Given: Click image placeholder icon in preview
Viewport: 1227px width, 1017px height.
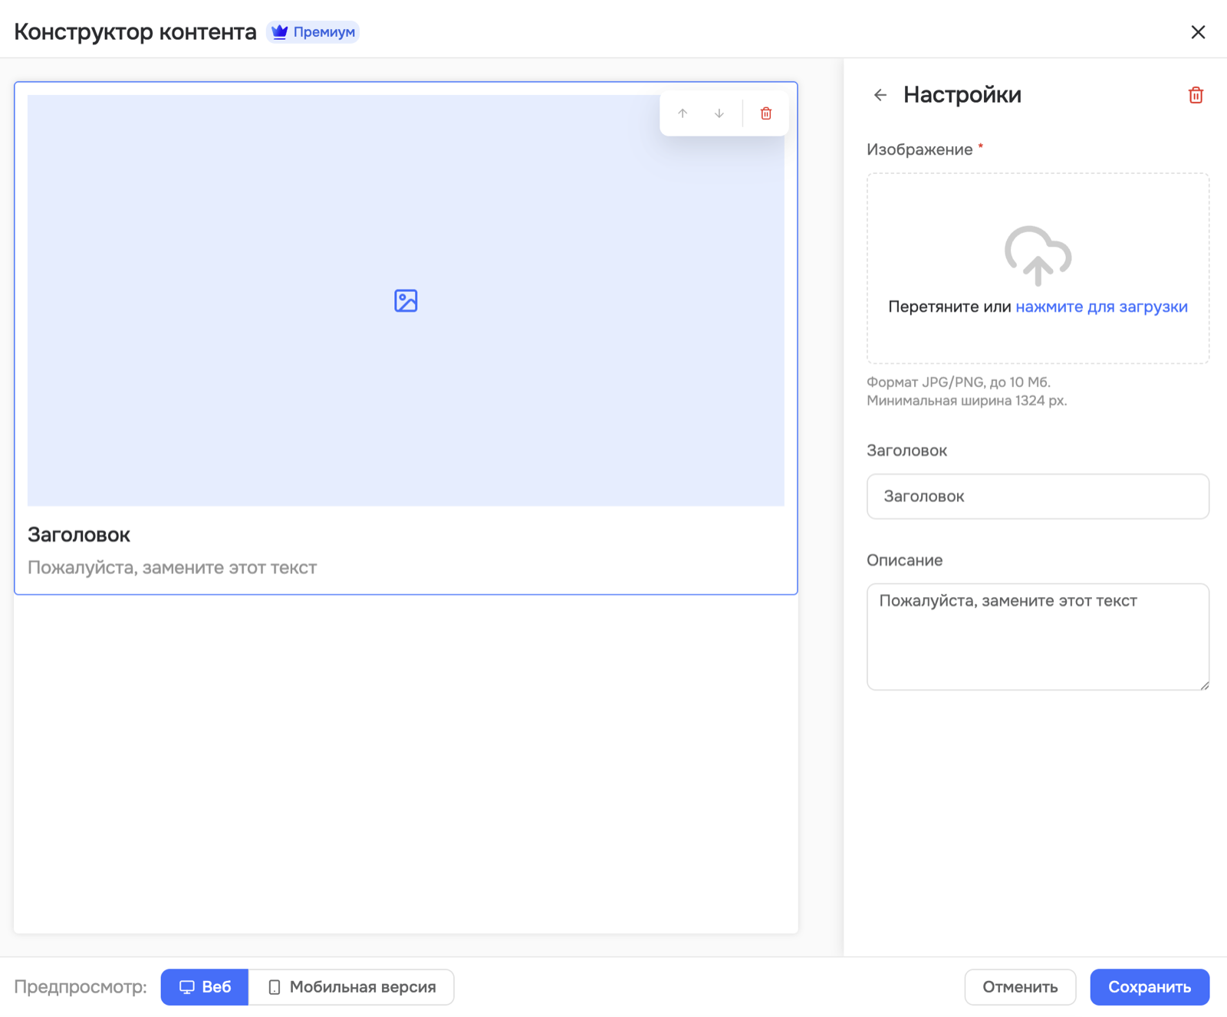Looking at the screenshot, I should pyautogui.click(x=406, y=300).
